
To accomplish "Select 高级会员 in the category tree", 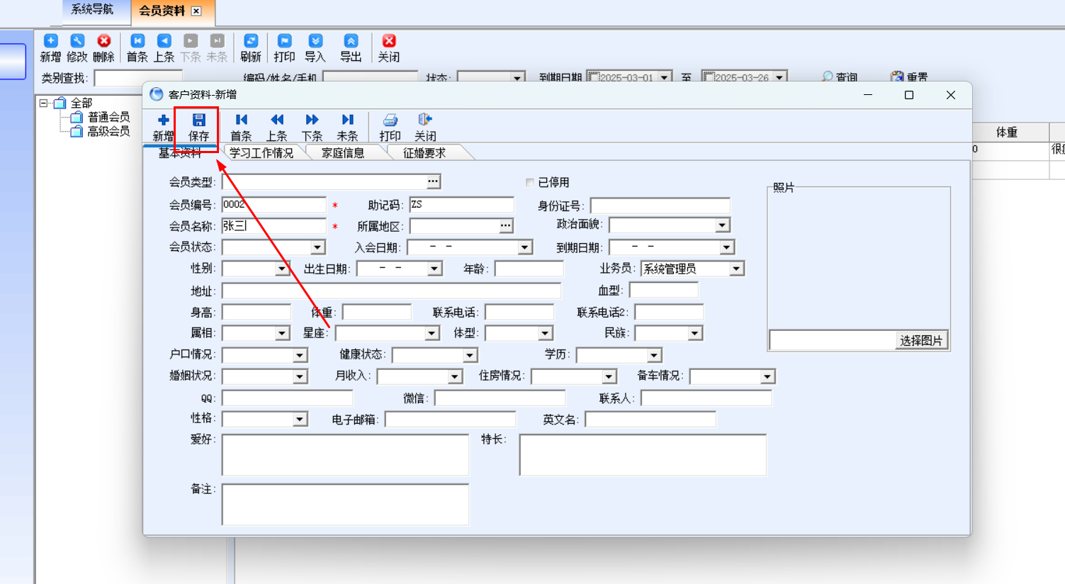I will click(x=108, y=131).
